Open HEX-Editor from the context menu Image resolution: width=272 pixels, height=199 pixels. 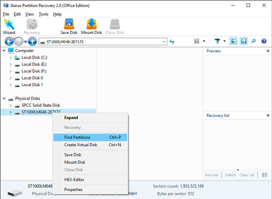(x=90, y=180)
